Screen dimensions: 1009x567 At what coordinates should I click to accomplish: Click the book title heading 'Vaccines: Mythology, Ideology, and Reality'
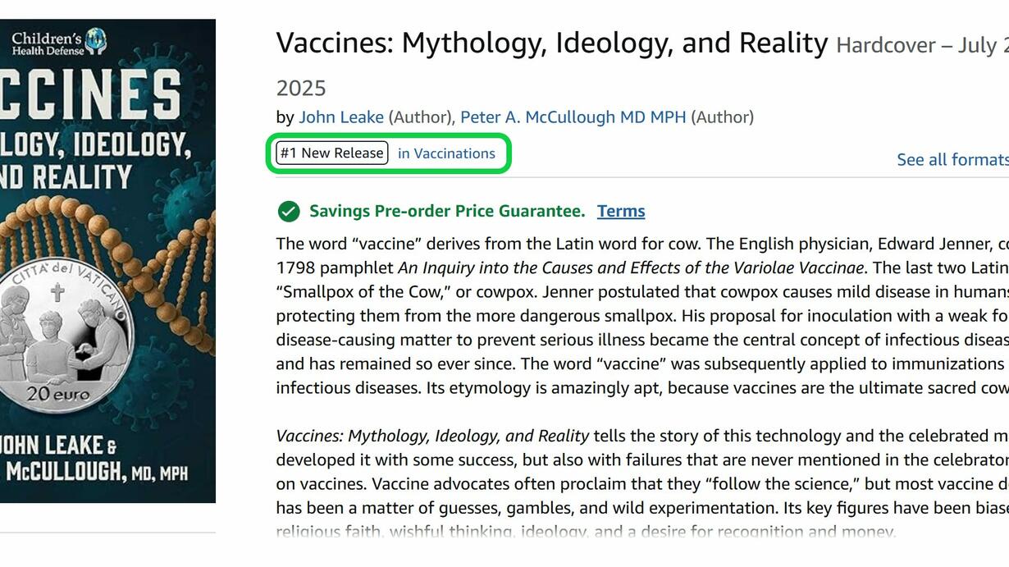[x=552, y=43]
